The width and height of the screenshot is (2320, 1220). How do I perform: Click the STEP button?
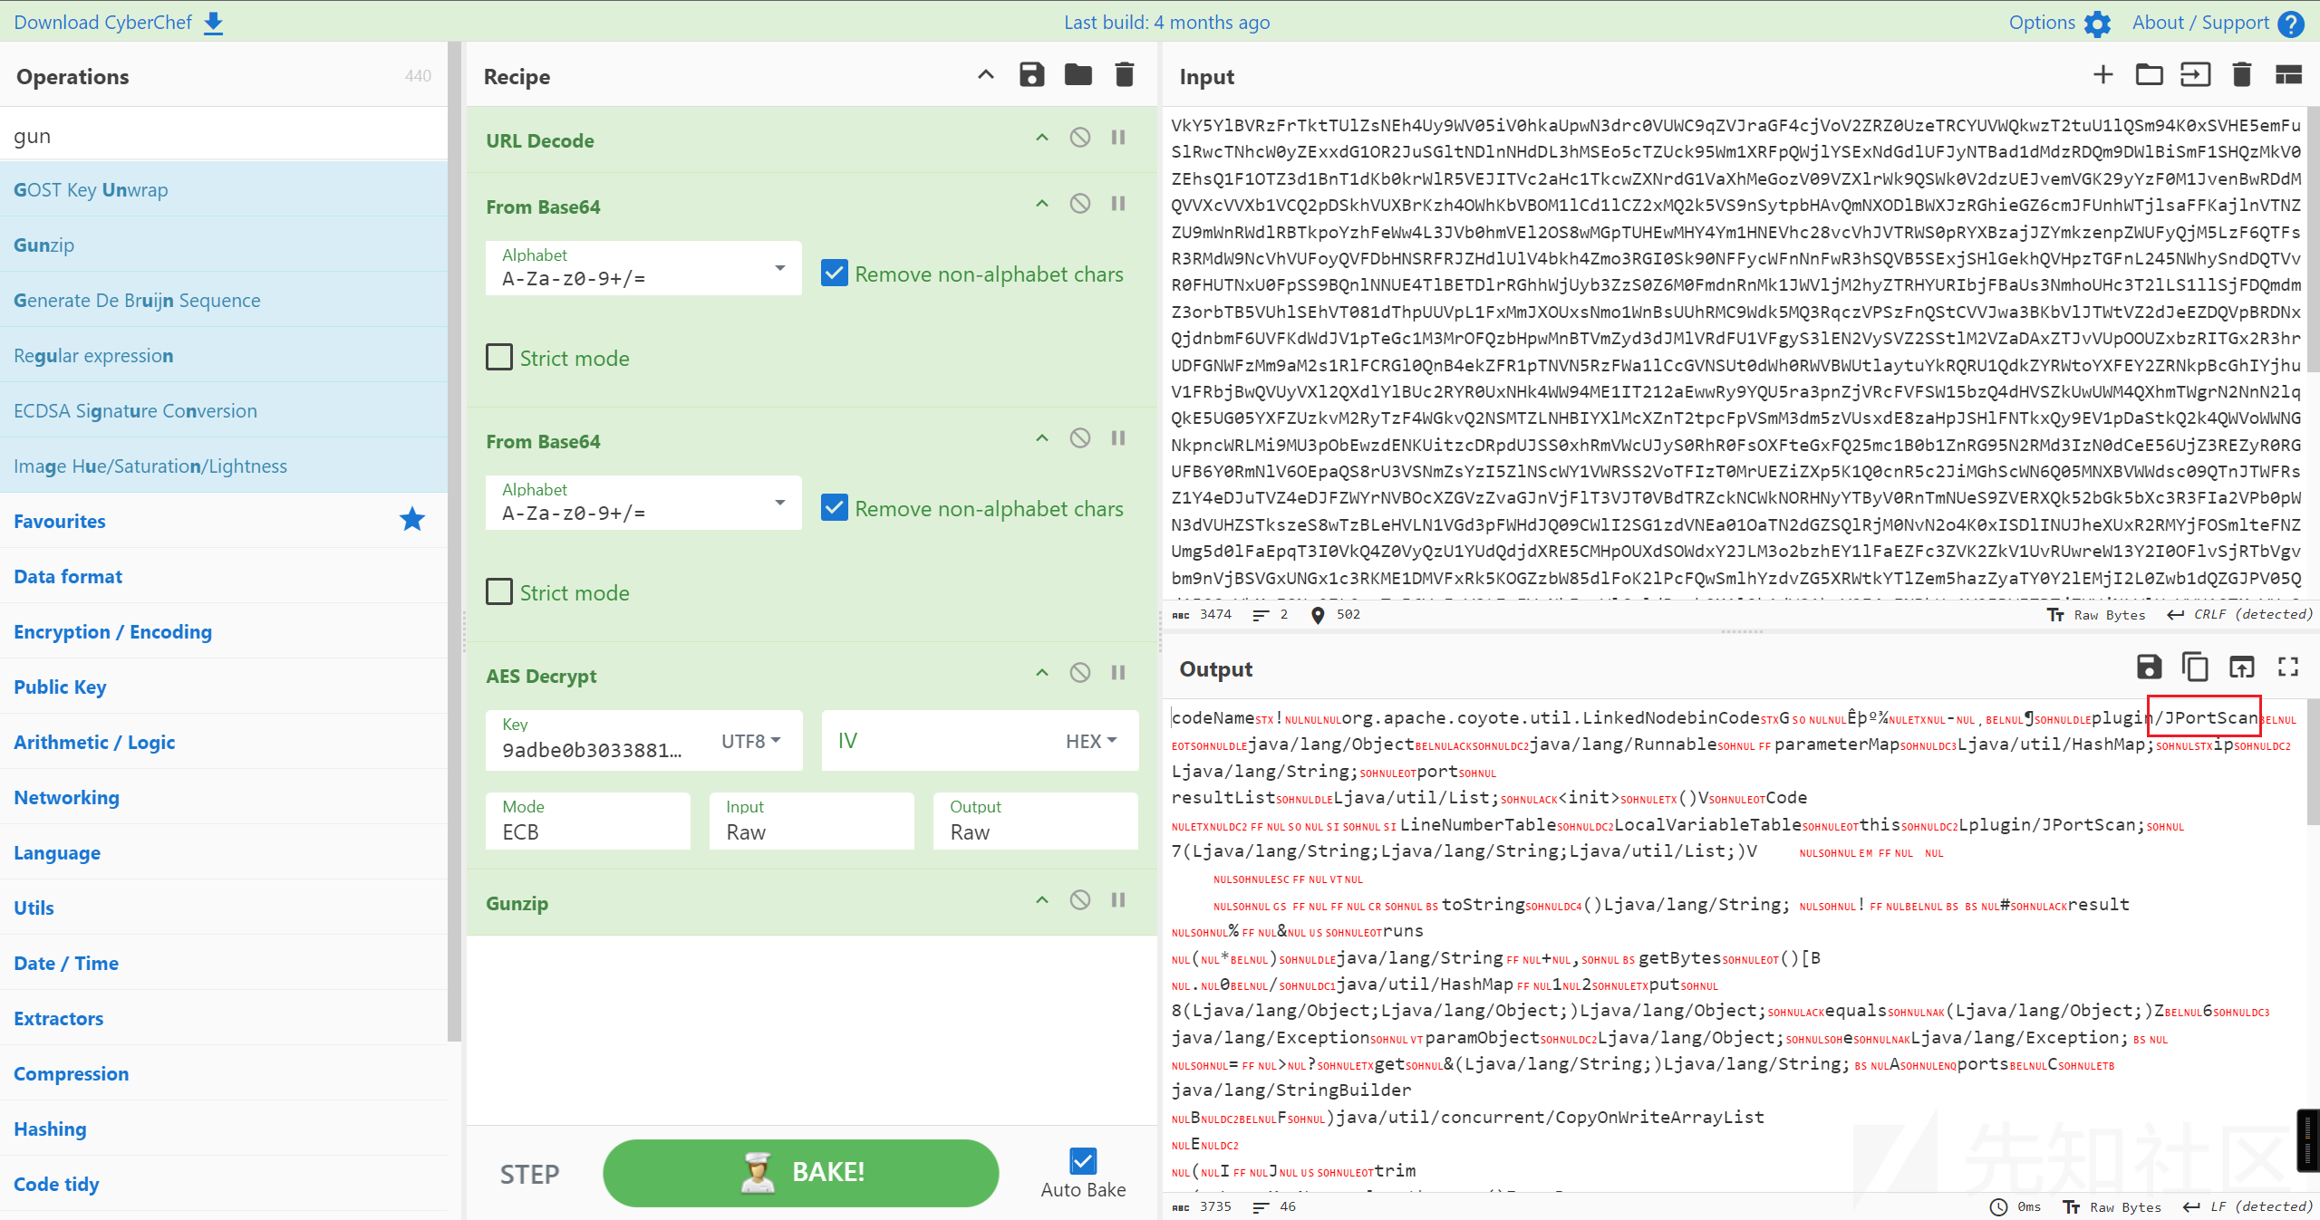tap(530, 1174)
